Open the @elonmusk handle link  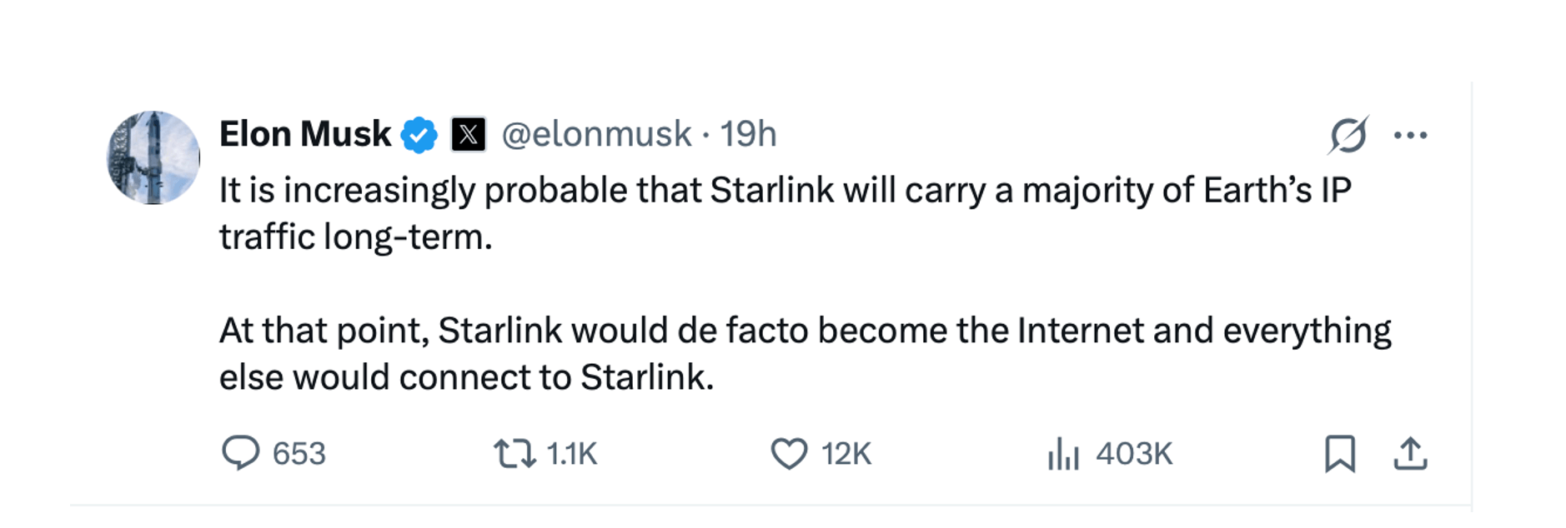596,134
